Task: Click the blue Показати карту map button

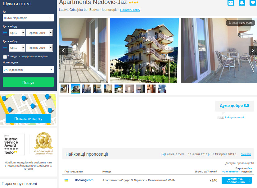Action: (28, 118)
